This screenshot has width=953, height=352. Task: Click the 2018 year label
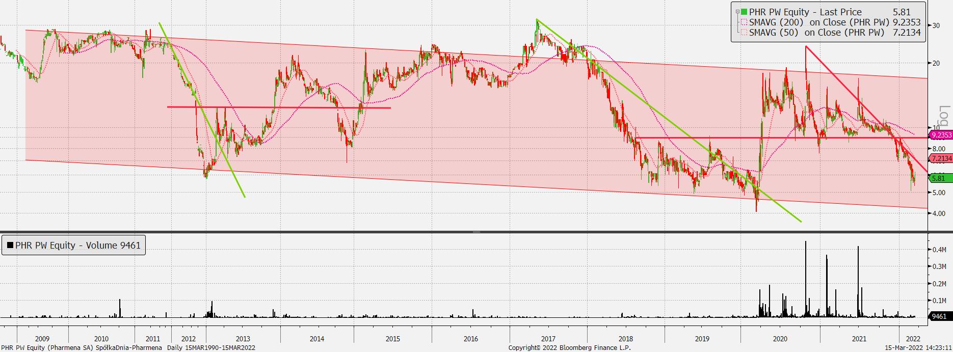point(625,339)
